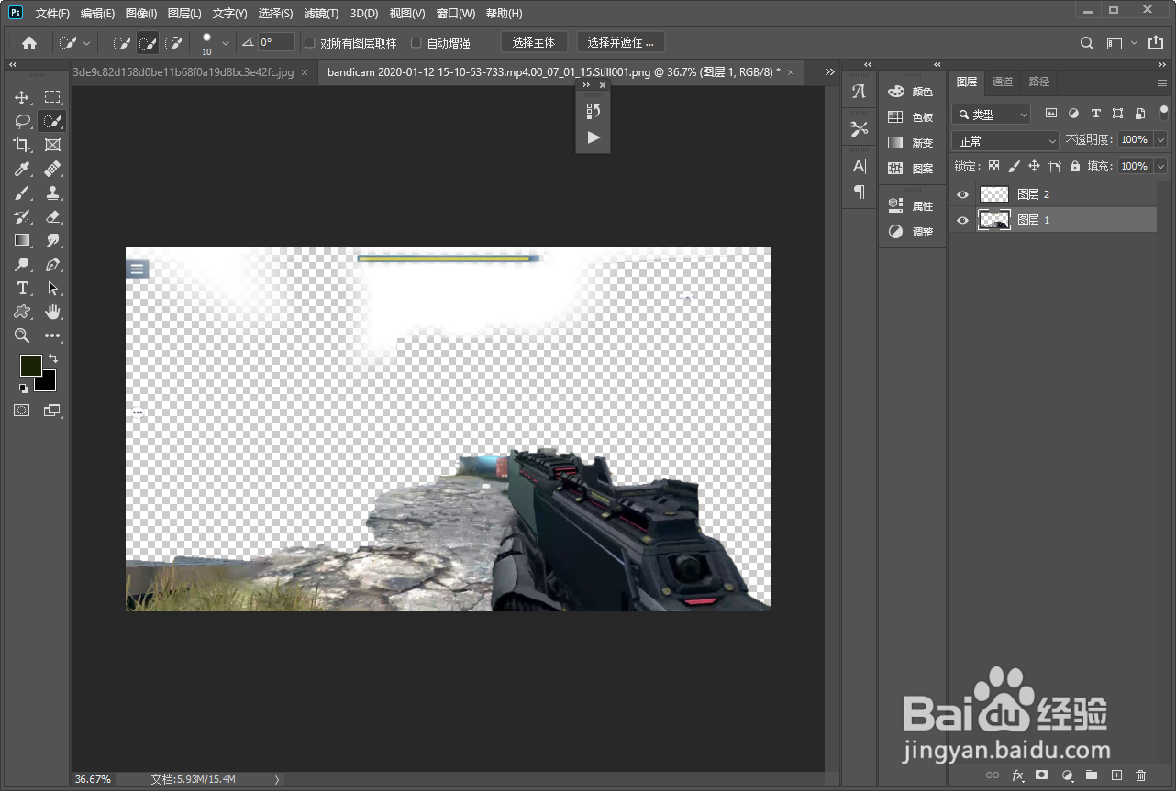Image resolution: width=1176 pixels, height=791 pixels.
Task: Select the Hand tool
Action: tap(53, 312)
